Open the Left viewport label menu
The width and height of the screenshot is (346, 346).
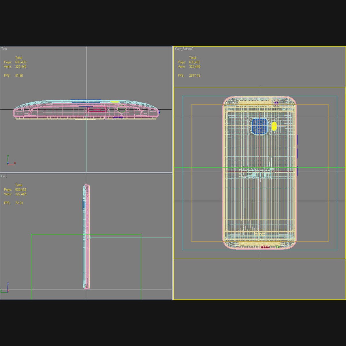(4, 176)
